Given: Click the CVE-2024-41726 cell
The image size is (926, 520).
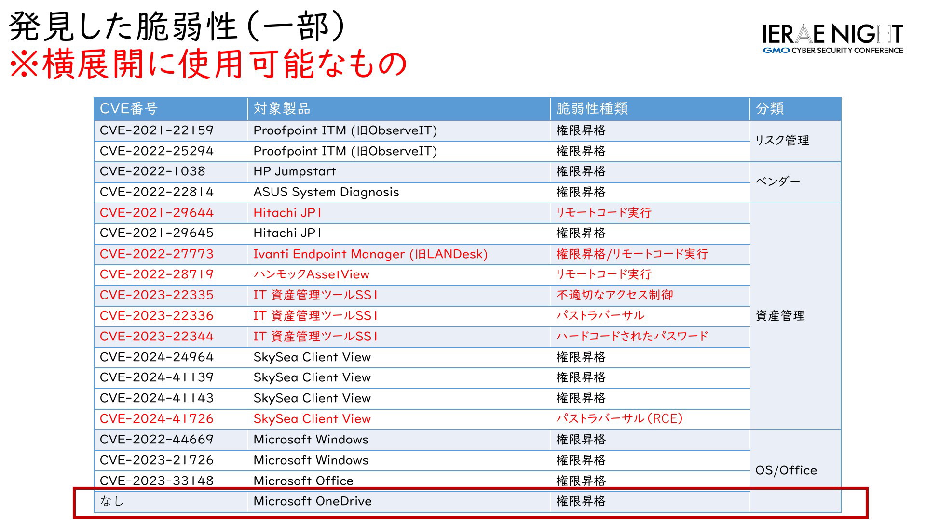Looking at the screenshot, I should point(171,419).
